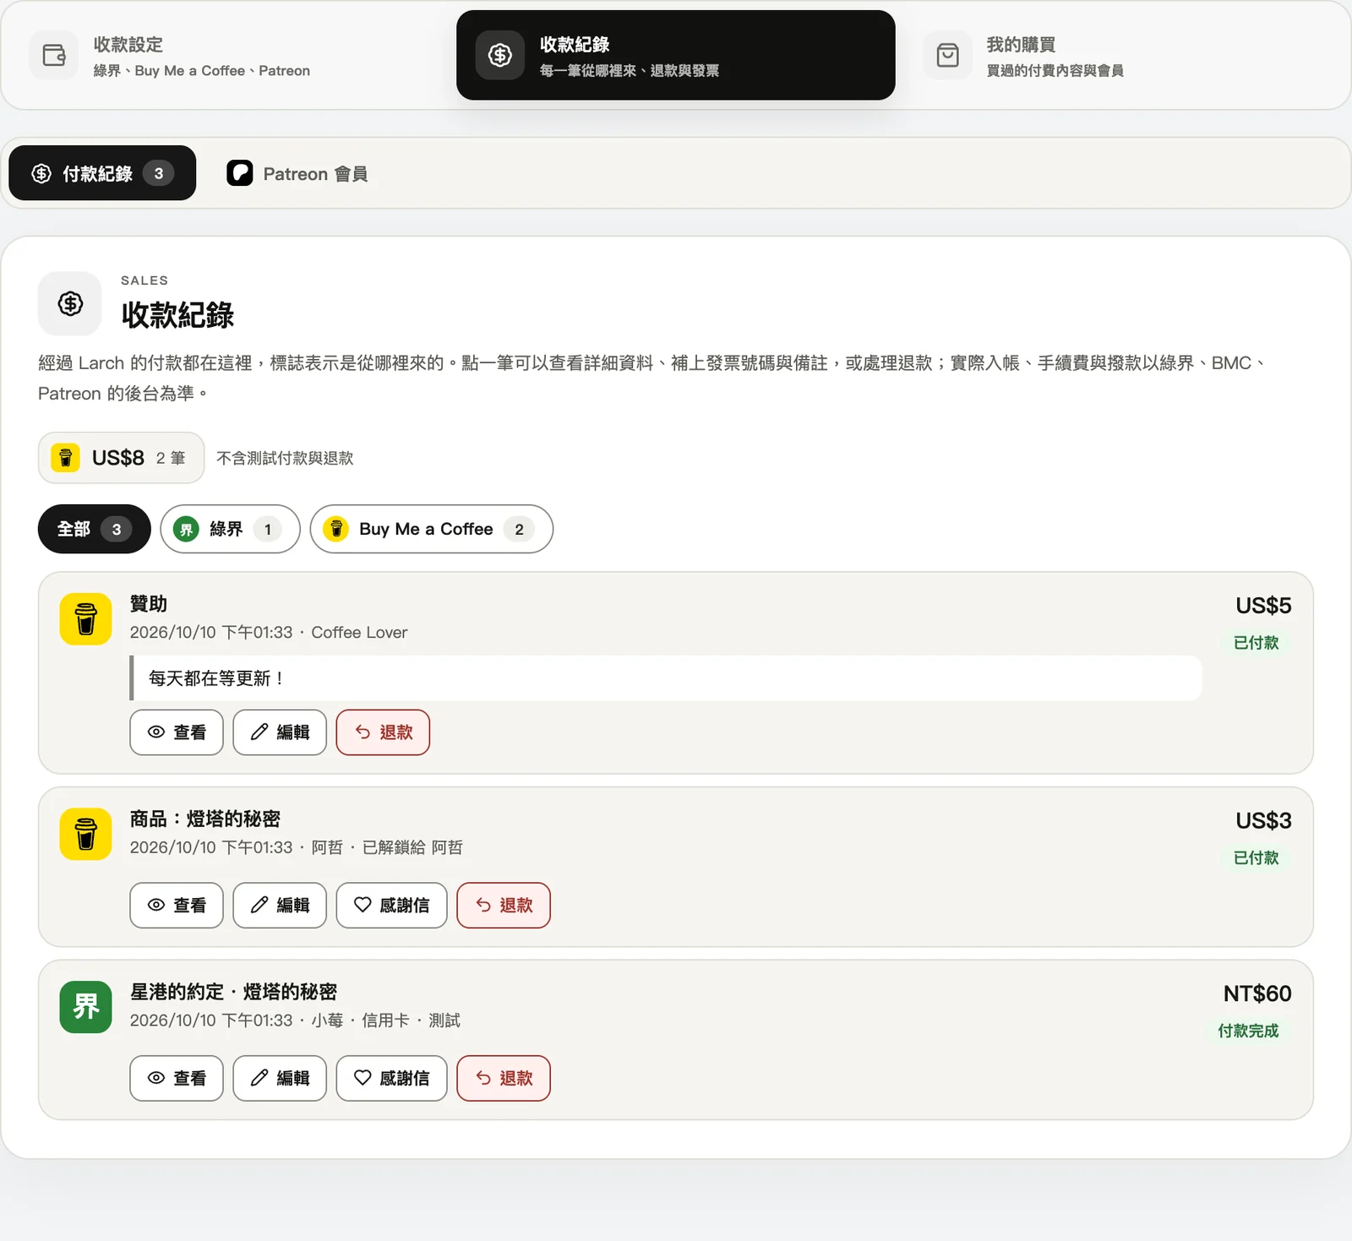The width and height of the screenshot is (1352, 1241).
Task: View details of 商品：燈塔的秘密 record
Action: pyautogui.click(x=177, y=906)
